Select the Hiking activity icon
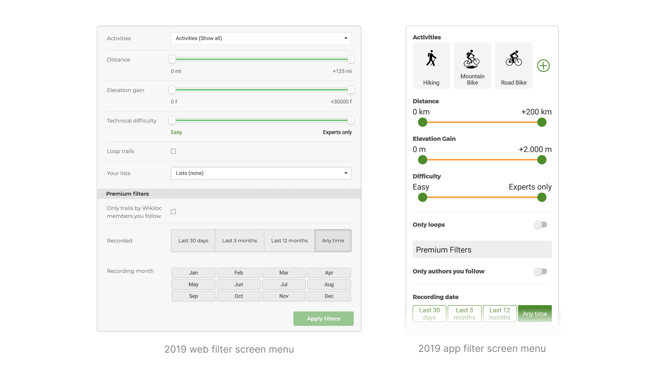Screen dimensions: 666x379 pyautogui.click(x=431, y=66)
